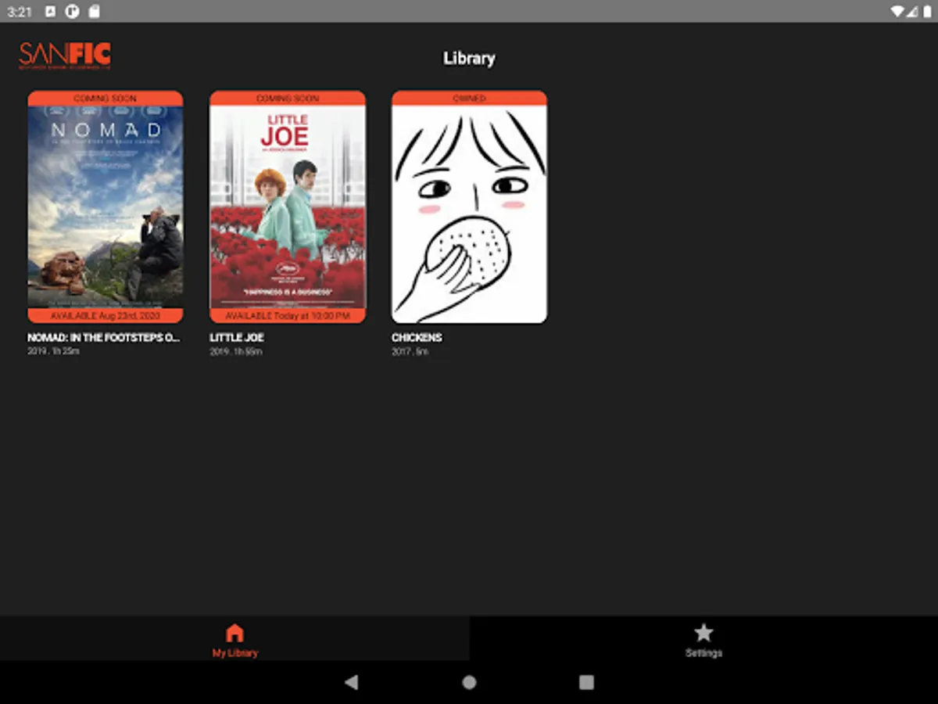The height and width of the screenshot is (704, 938).
Task: Click the SD card notification icon
Action: coord(94,12)
